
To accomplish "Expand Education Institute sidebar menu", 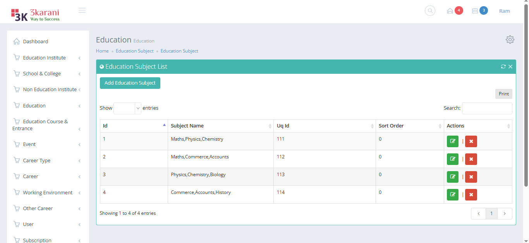I will [45, 58].
